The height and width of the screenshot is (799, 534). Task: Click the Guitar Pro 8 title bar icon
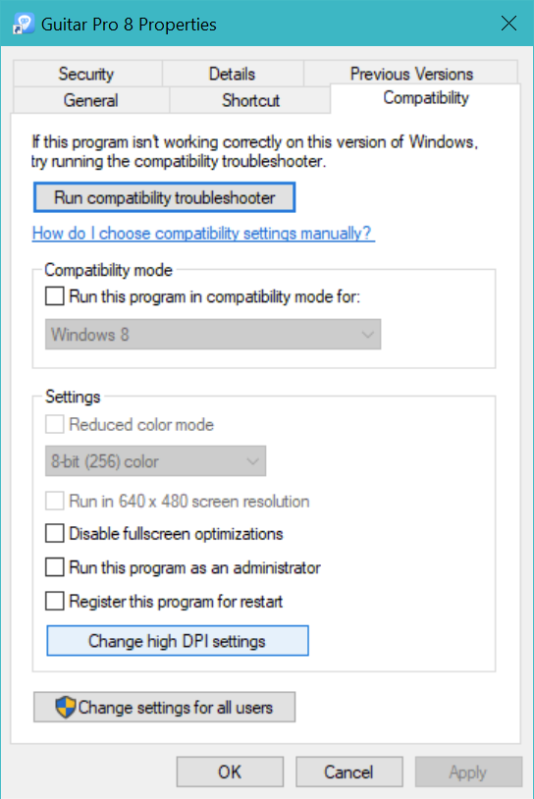(24, 24)
